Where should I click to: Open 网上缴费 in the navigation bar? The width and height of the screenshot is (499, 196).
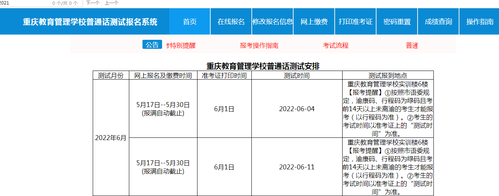point(314,21)
